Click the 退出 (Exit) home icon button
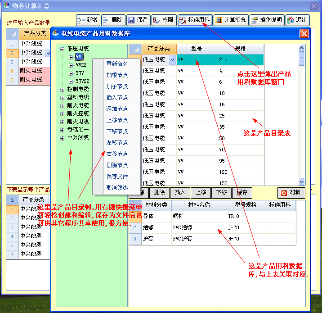 (x=297, y=20)
